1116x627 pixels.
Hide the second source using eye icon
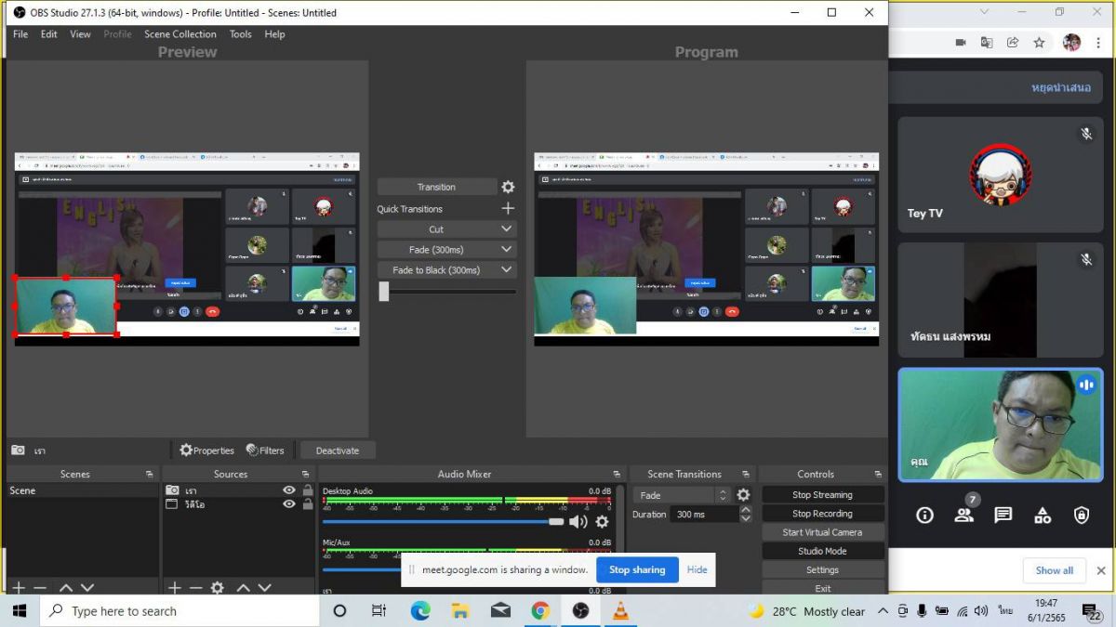(x=289, y=504)
